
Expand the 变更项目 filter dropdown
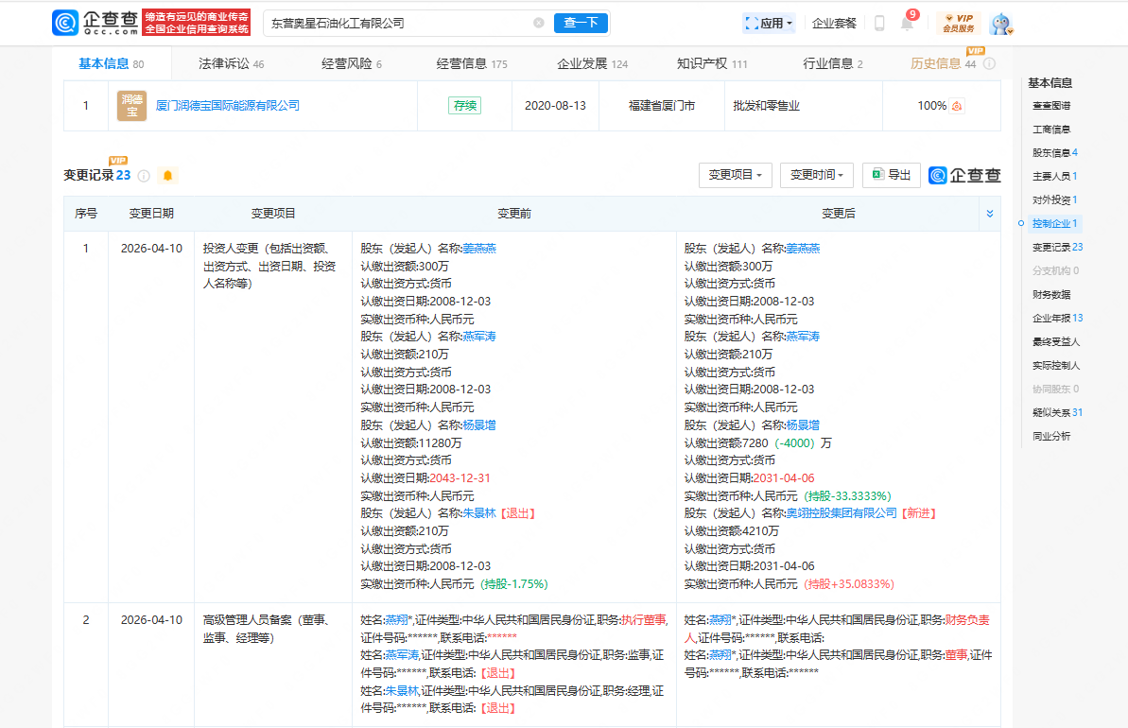[735, 175]
